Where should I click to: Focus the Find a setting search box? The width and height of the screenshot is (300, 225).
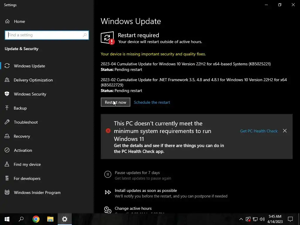point(47,35)
